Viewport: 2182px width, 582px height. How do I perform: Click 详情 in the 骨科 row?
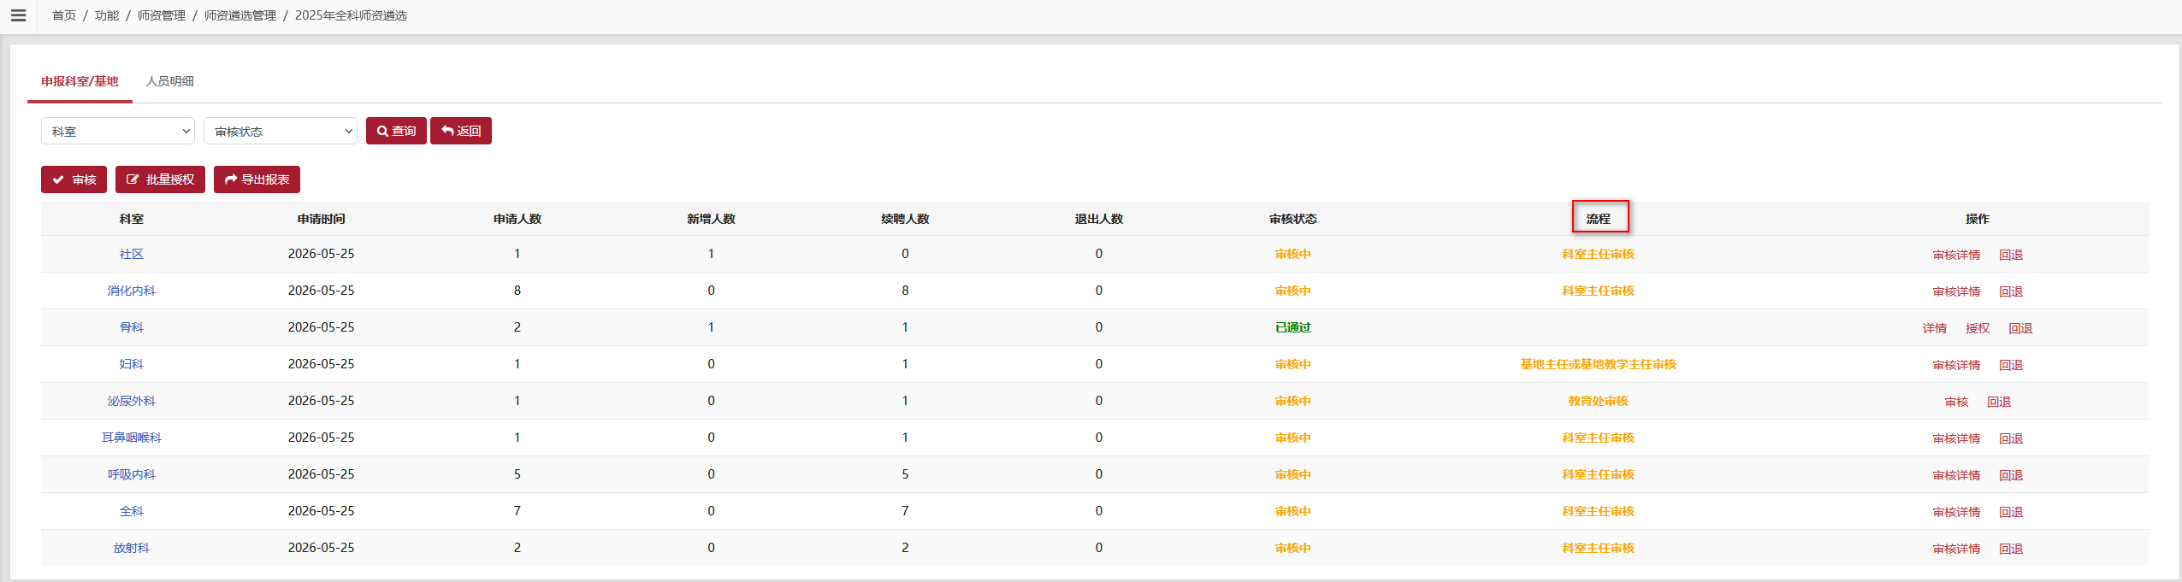[x=1935, y=328]
